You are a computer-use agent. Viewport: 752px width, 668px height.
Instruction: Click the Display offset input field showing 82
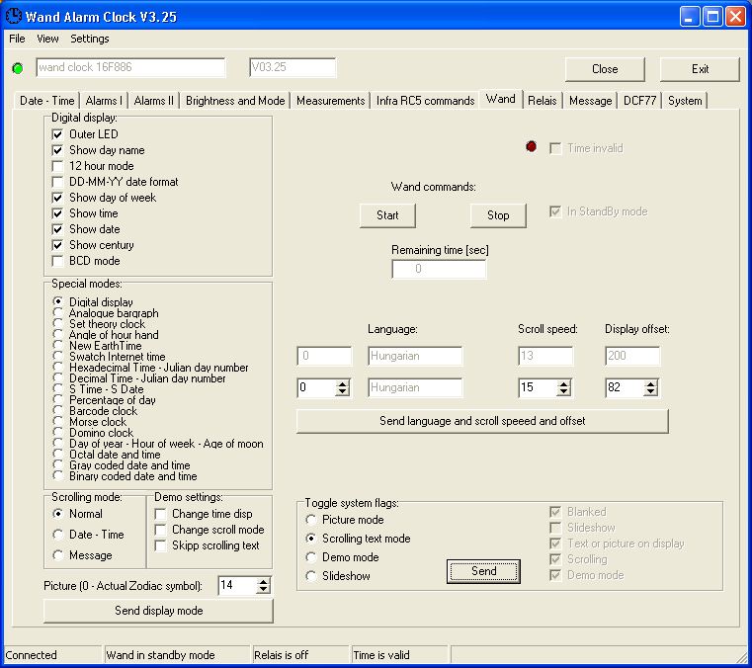625,387
